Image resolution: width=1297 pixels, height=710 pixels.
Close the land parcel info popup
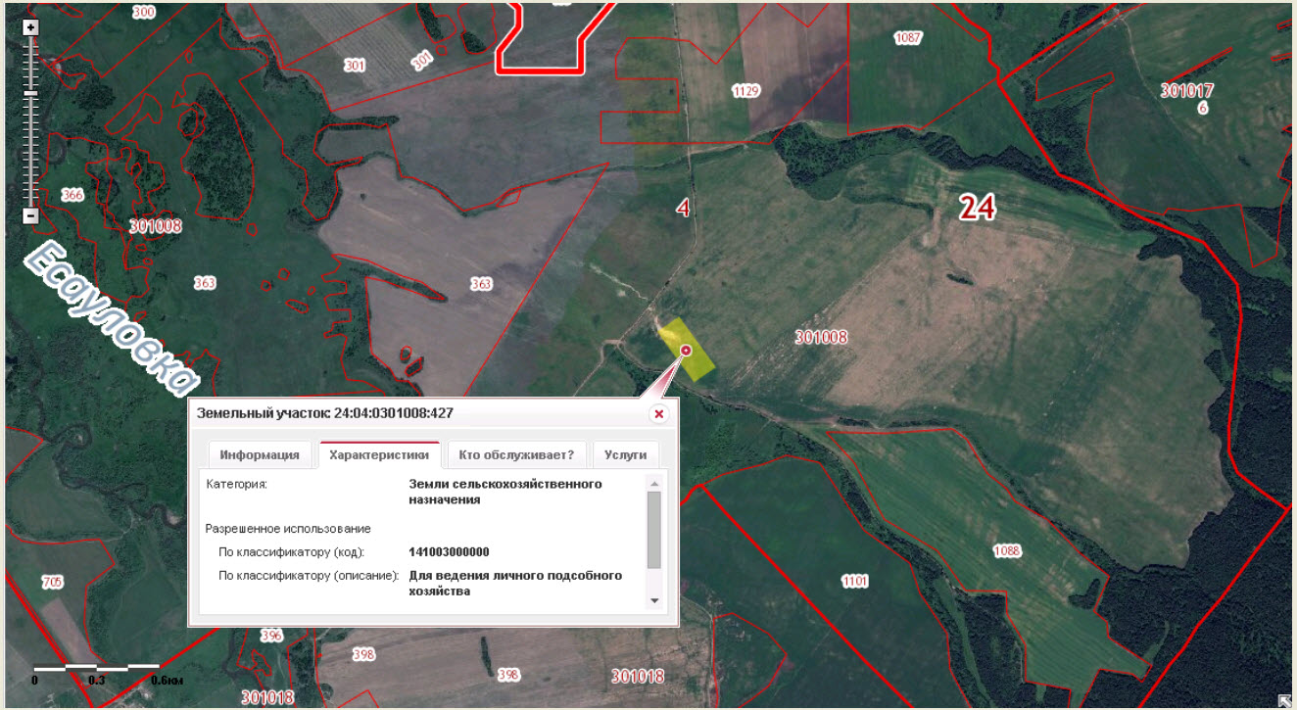(658, 414)
